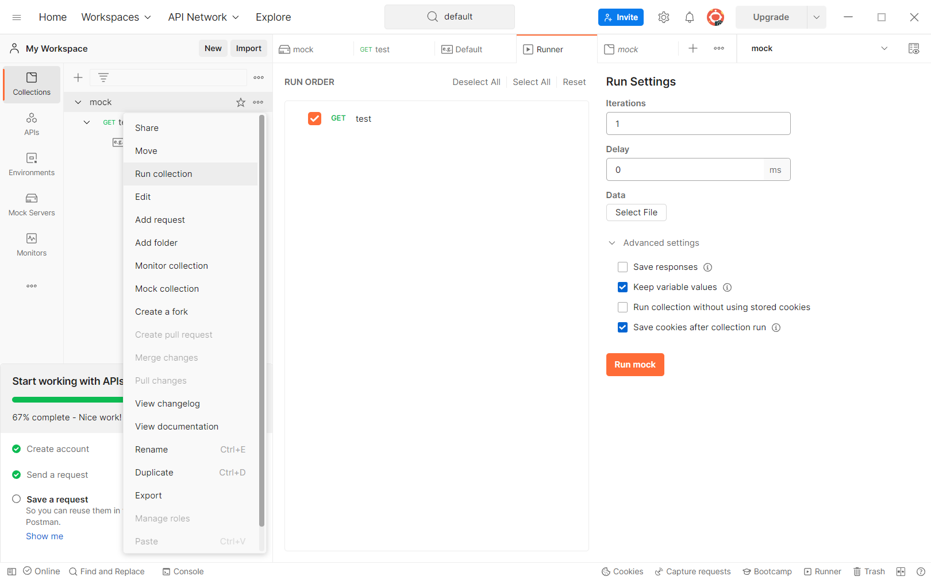This screenshot has width=931, height=580.
Task: Click the filter icon in collections search
Action: [103, 78]
